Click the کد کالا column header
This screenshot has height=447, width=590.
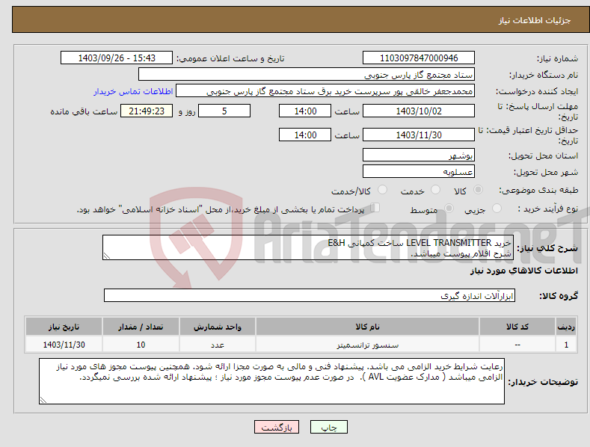point(517,327)
